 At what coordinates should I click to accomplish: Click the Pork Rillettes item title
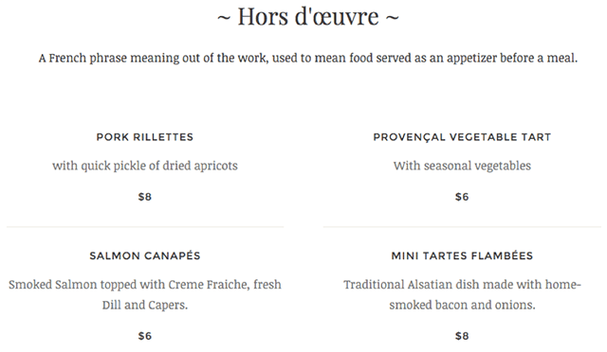(x=145, y=137)
